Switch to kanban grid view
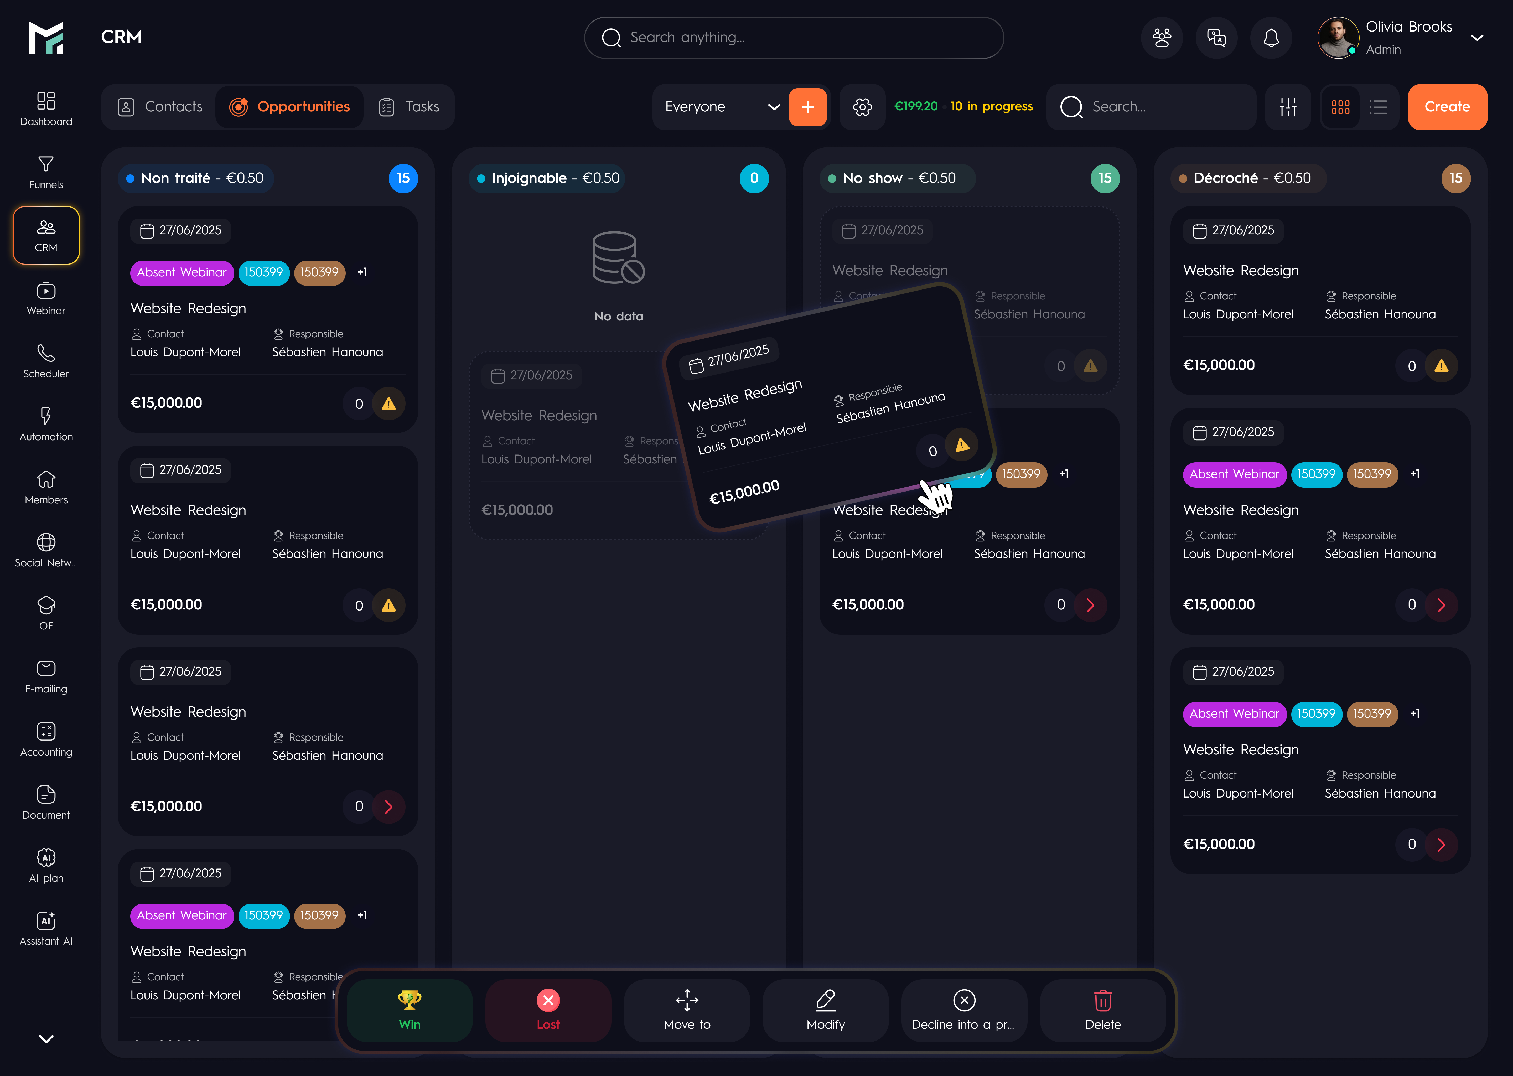The image size is (1513, 1076). pos(1340,107)
